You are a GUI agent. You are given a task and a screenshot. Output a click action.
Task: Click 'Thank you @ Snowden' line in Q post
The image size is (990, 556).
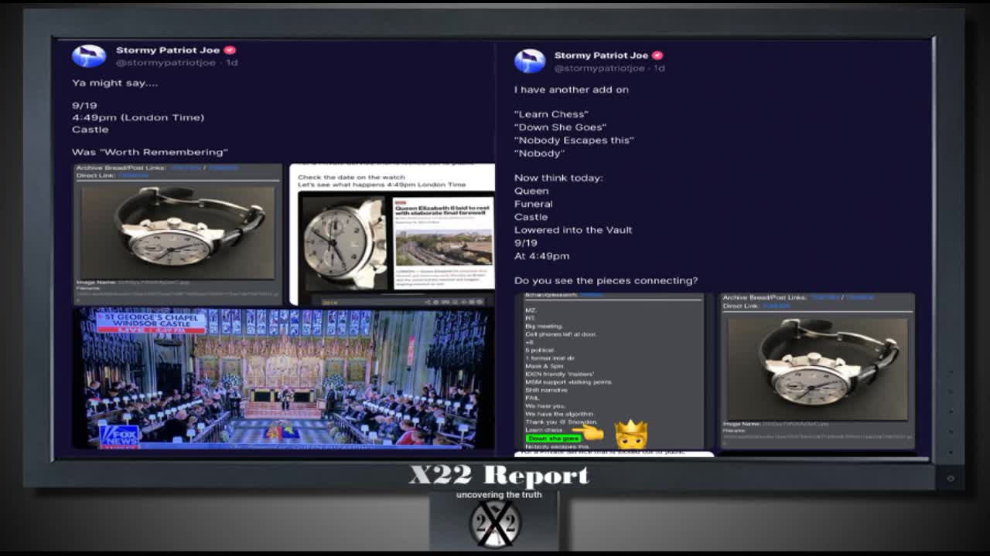click(x=561, y=422)
